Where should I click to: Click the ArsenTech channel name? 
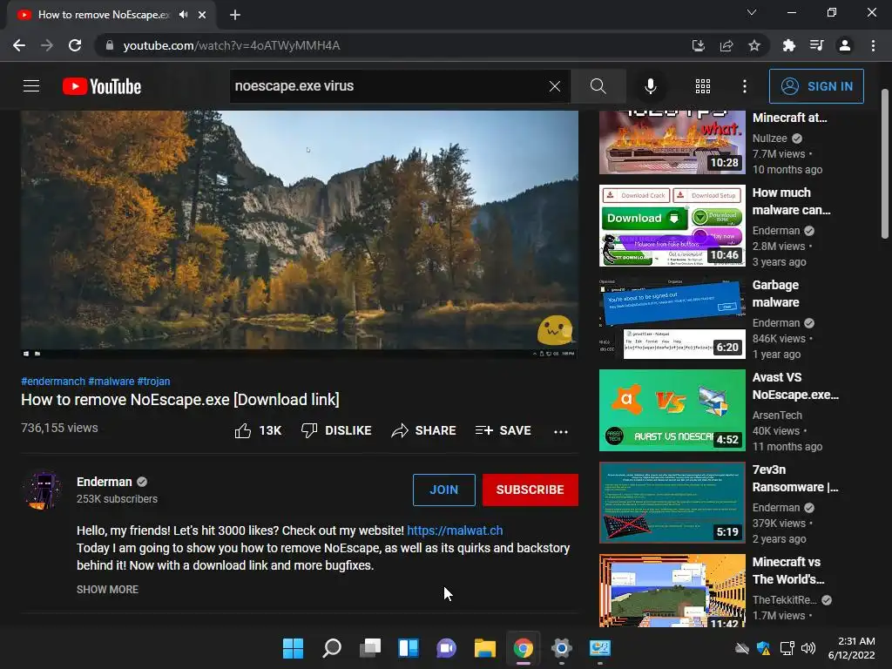(x=777, y=416)
